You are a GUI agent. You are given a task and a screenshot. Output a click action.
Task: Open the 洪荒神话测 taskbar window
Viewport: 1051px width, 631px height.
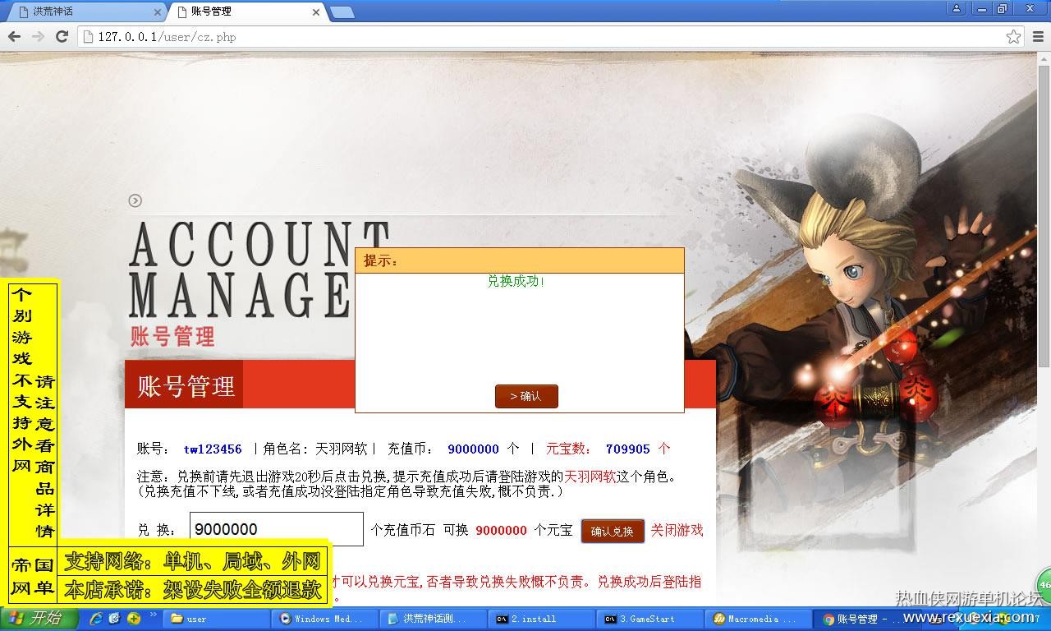[434, 619]
